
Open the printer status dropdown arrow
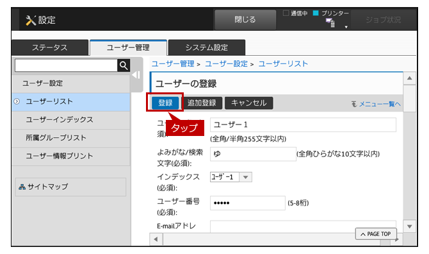pos(346,27)
